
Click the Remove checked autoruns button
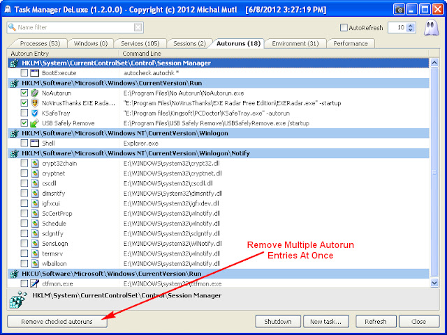click(57, 321)
